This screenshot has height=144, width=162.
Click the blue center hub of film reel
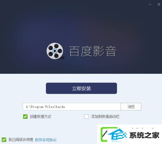tap(55, 51)
